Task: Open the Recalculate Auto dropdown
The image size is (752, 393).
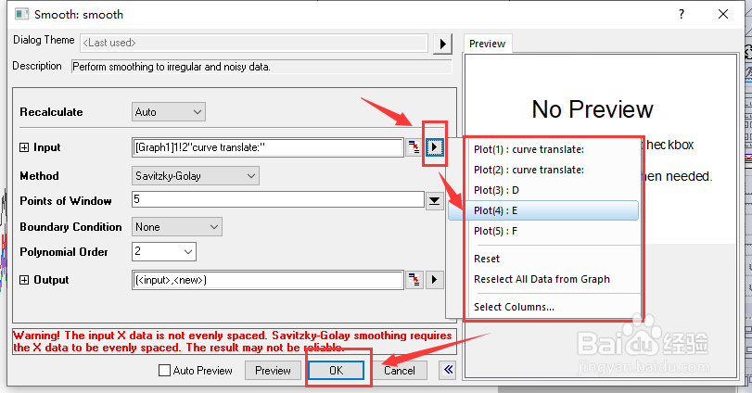Action: tap(169, 111)
